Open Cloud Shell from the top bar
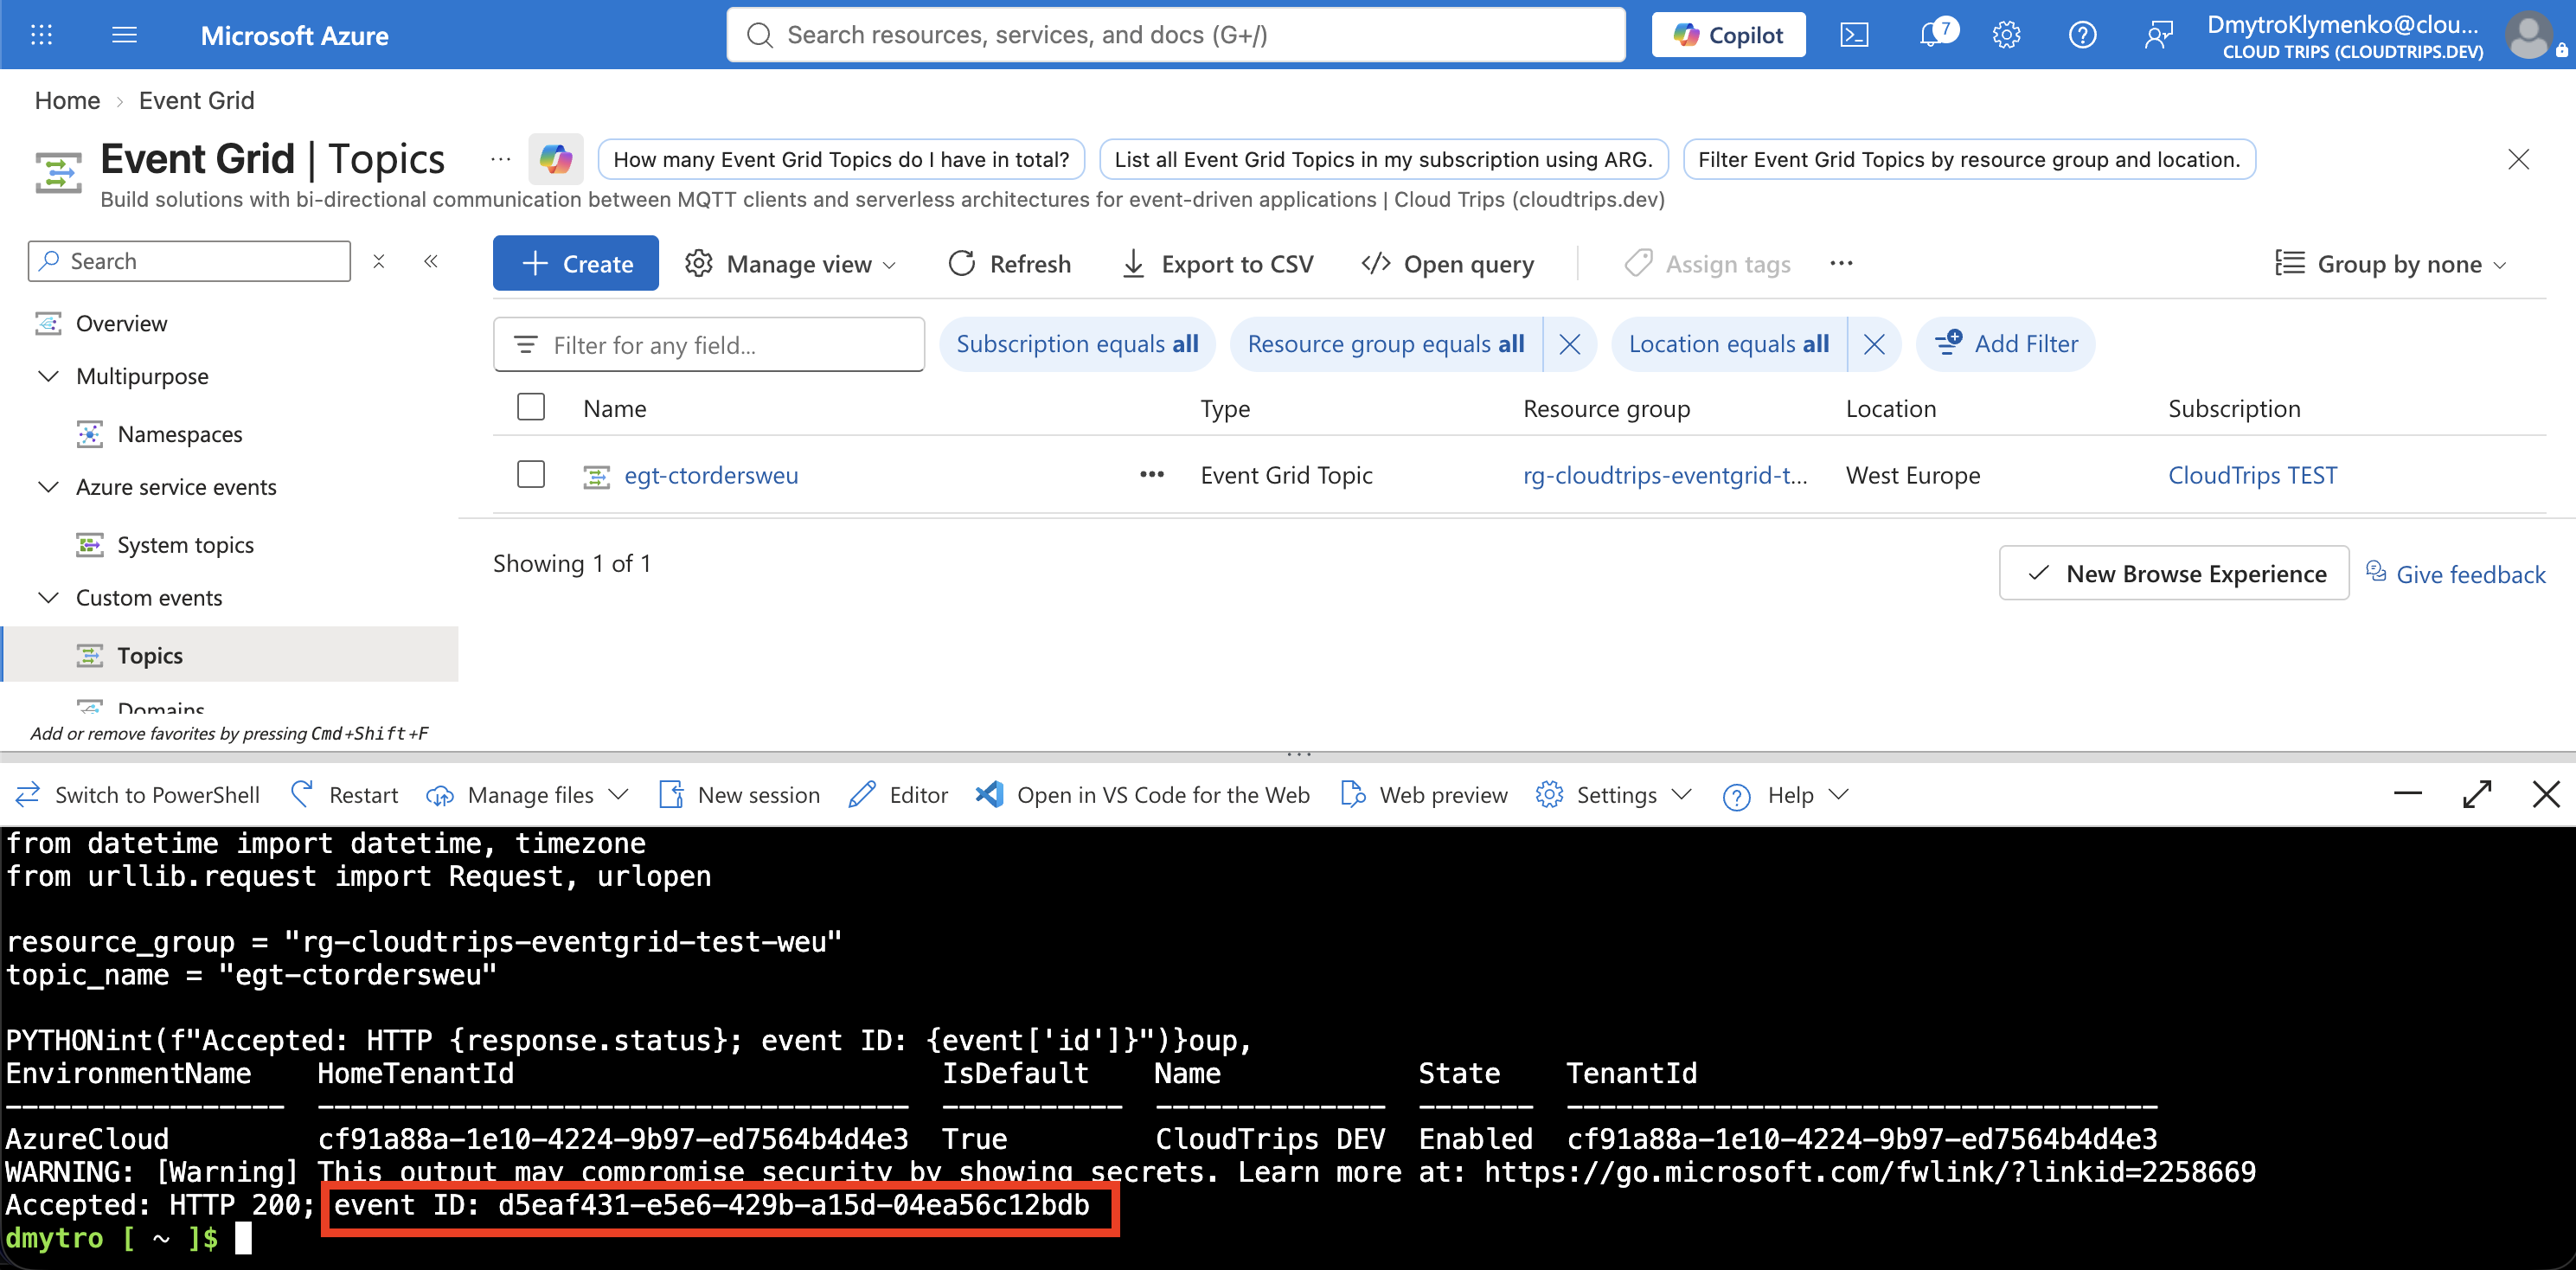The height and width of the screenshot is (1270, 2576). pyautogui.click(x=1854, y=36)
